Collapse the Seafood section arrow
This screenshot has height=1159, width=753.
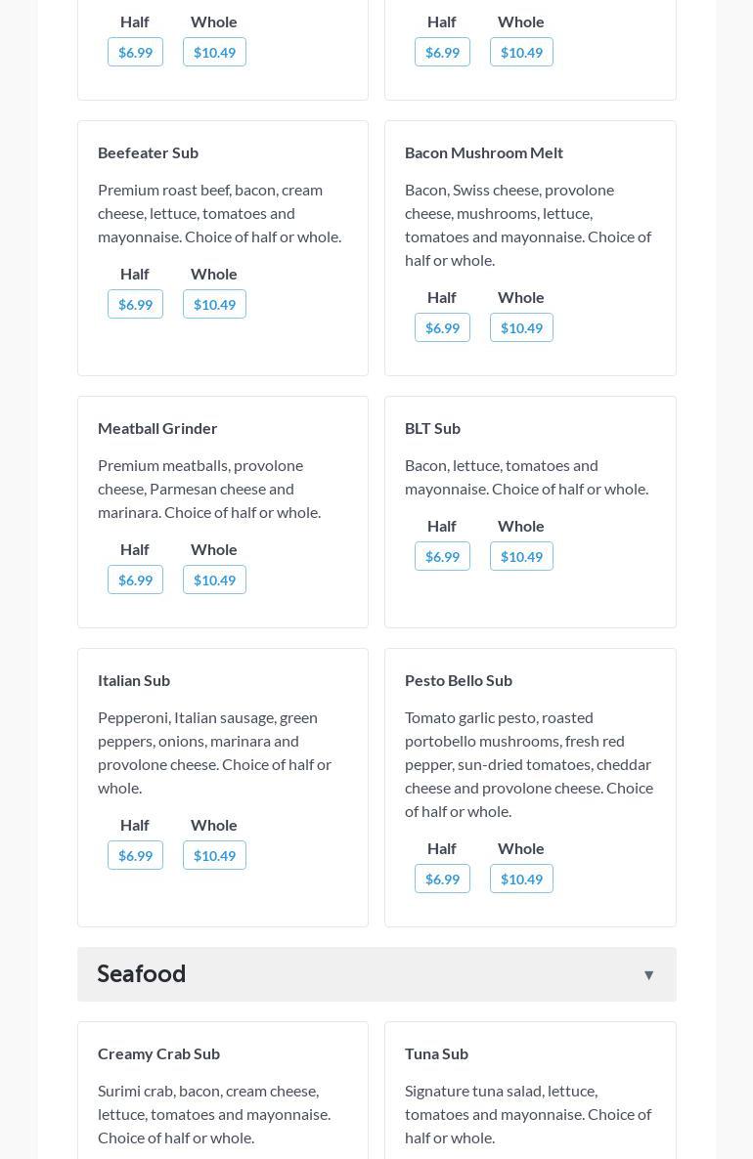648,974
